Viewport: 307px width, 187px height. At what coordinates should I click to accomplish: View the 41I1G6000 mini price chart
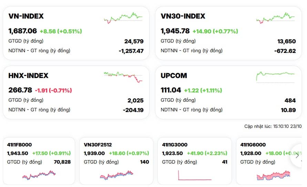[x=273, y=175]
